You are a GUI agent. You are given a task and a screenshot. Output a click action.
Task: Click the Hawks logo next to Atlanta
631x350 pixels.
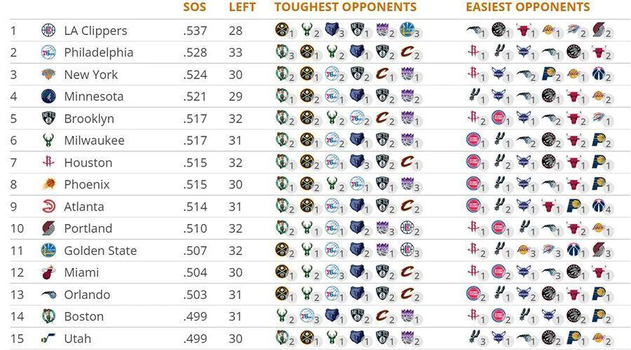tap(48, 206)
